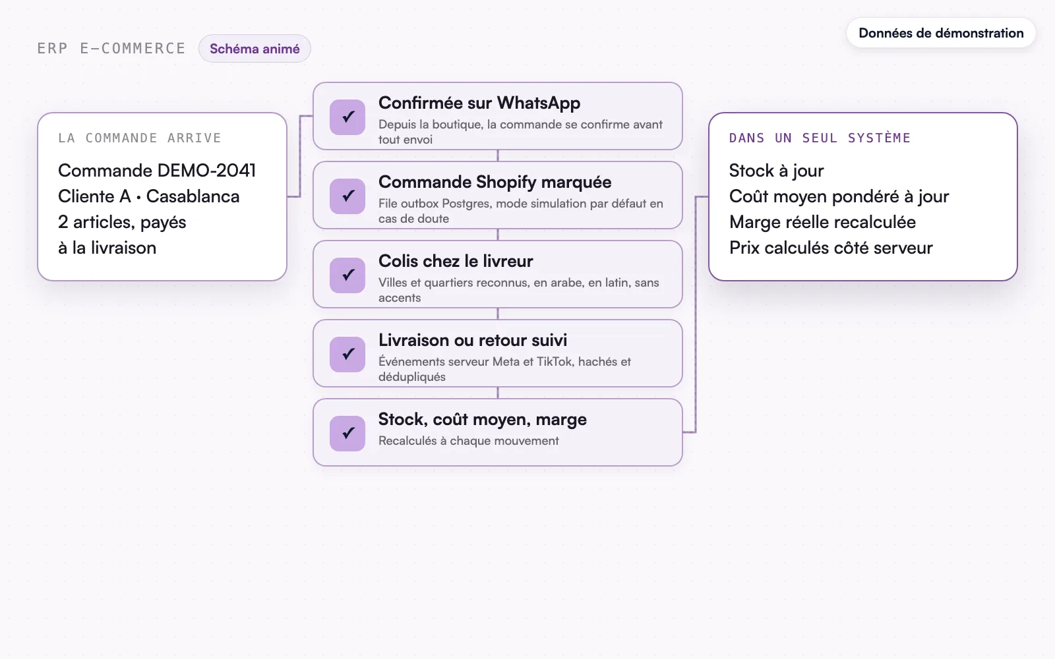
Task: Click the Depuis la boutique description text
Action: pyautogui.click(x=520, y=132)
